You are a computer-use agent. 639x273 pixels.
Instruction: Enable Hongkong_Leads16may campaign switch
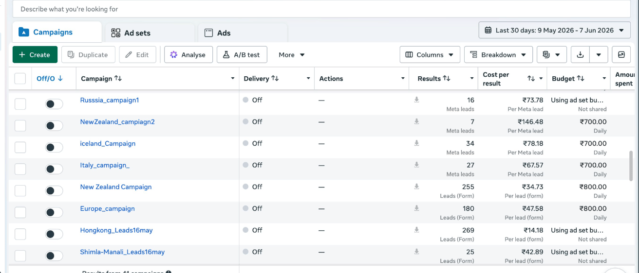coord(54,234)
